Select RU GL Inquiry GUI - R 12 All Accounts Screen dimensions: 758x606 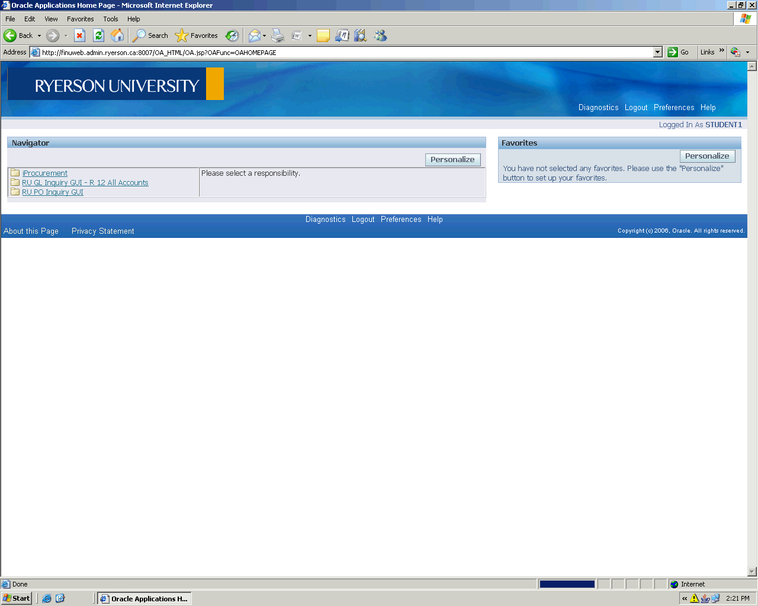[x=85, y=183]
